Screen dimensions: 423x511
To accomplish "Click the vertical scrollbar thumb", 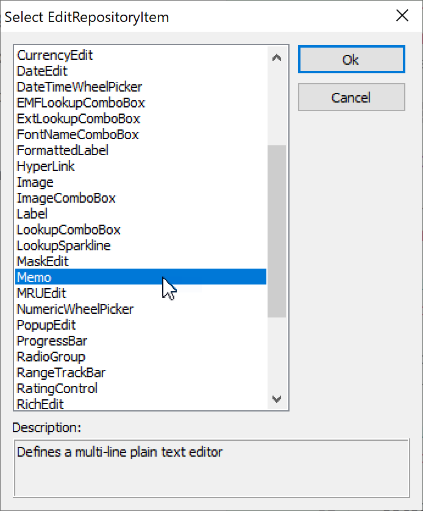I will pyautogui.click(x=277, y=231).
